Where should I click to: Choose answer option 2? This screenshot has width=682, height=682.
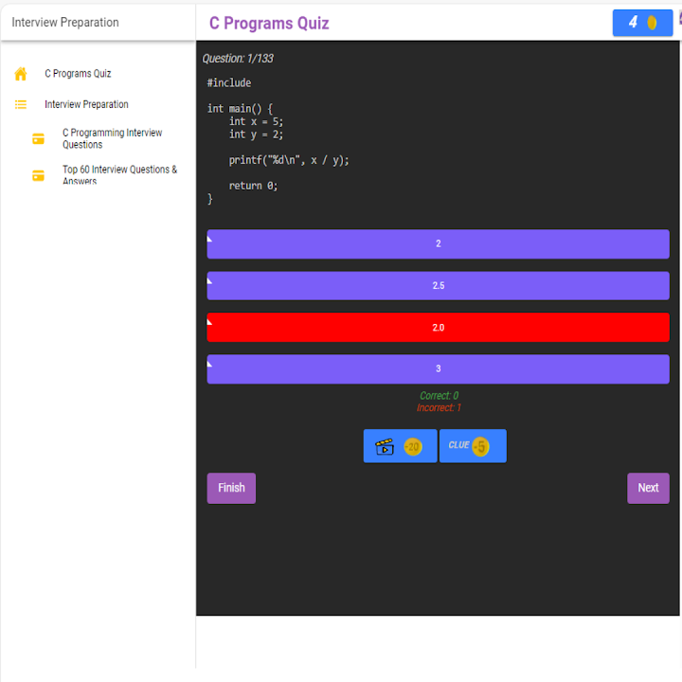(x=438, y=244)
